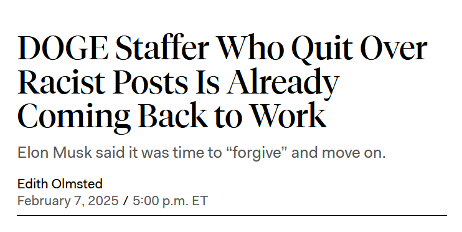Screen dimensions: 462x232
Task: Click the word 'Staffer' in headline
Action: 163,48
